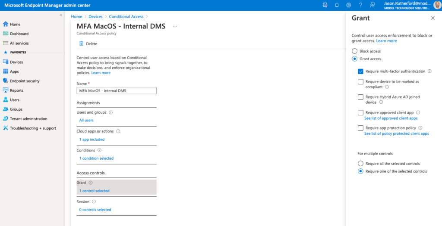Viewport: 442px width, 226px height.
Task: Click the Devices icon in favorites
Action: tap(5, 62)
